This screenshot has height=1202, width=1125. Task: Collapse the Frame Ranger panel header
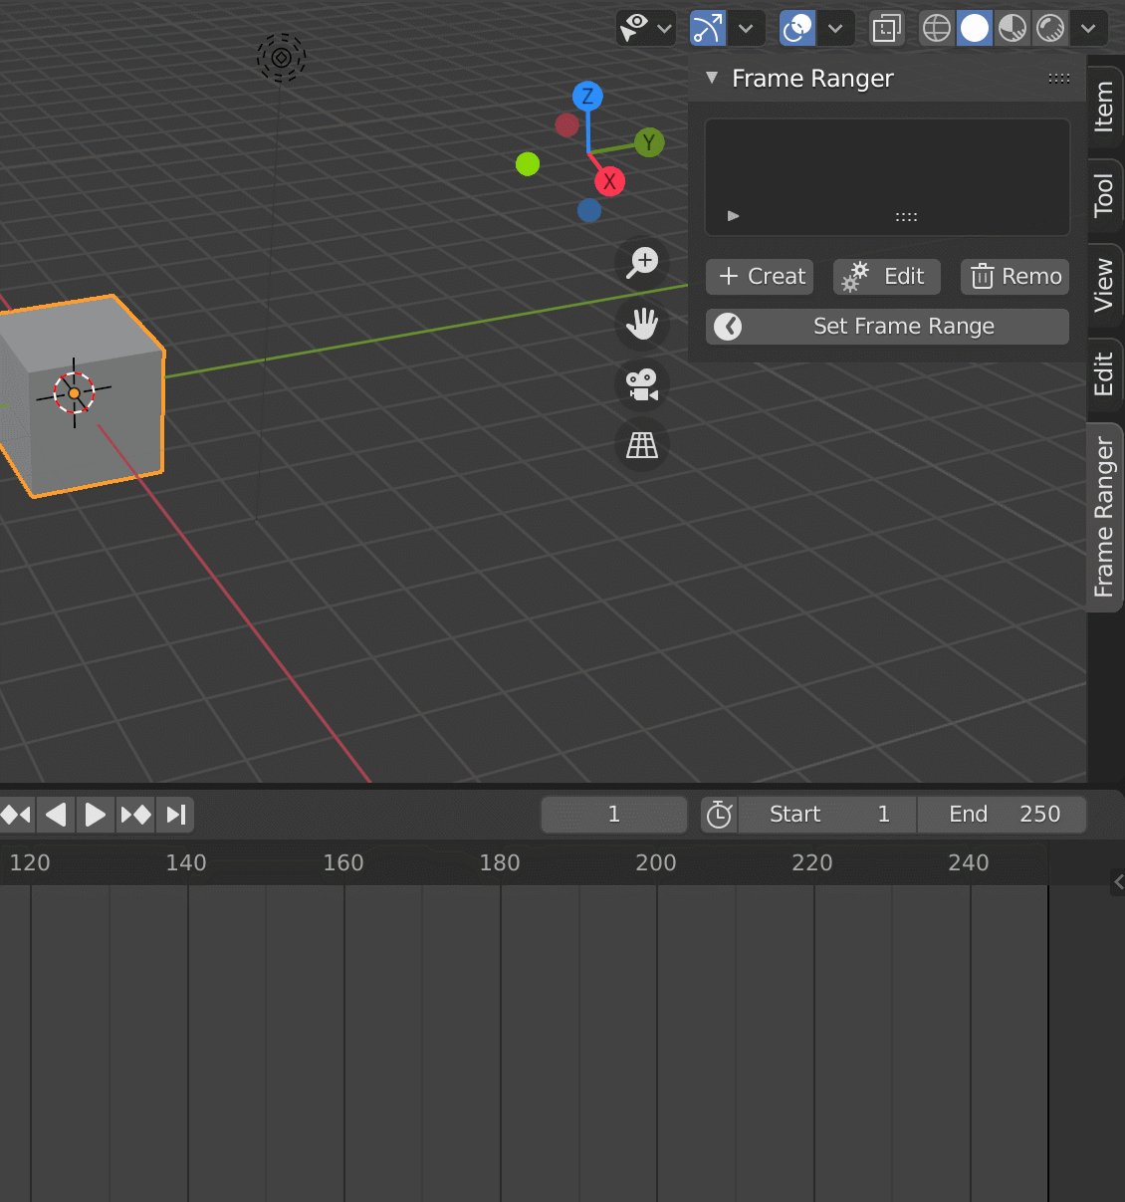[713, 78]
